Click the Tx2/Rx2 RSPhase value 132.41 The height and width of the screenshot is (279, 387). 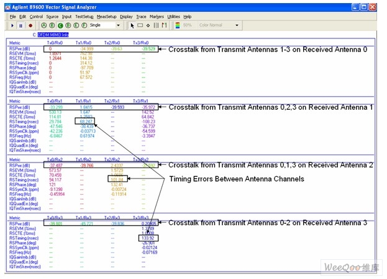tap(117, 185)
